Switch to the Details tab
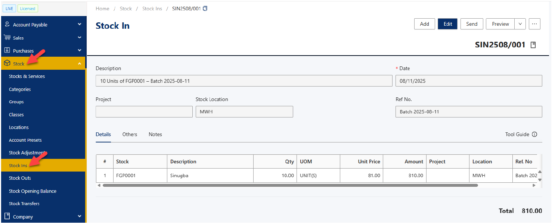The width and height of the screenshot is (552, 223). (103, 134)
